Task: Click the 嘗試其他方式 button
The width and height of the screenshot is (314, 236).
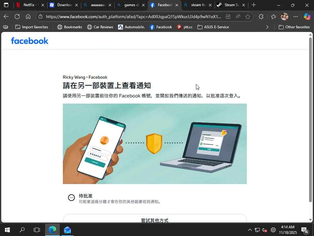Action: click(155, 219)
